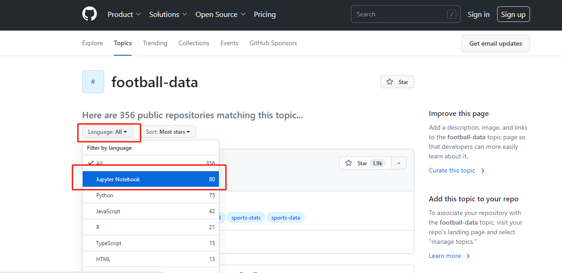Open the Language: All dropdown
Image resolution: width=562 pixels, height=273 pixels.
(107, 132)
